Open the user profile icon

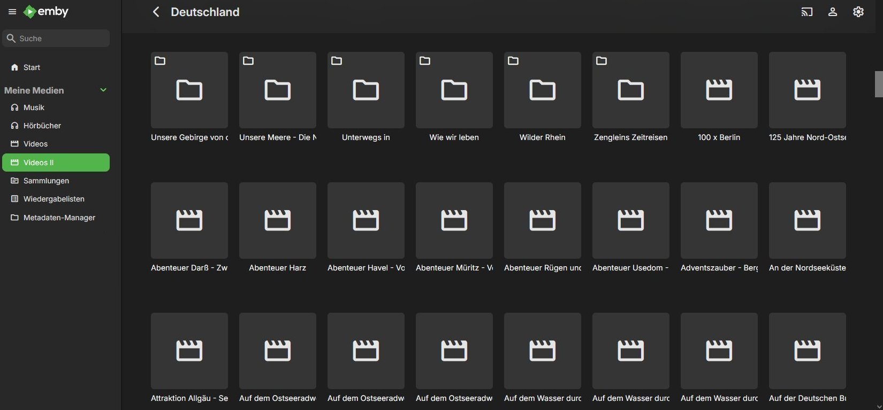tap(832, 12)
